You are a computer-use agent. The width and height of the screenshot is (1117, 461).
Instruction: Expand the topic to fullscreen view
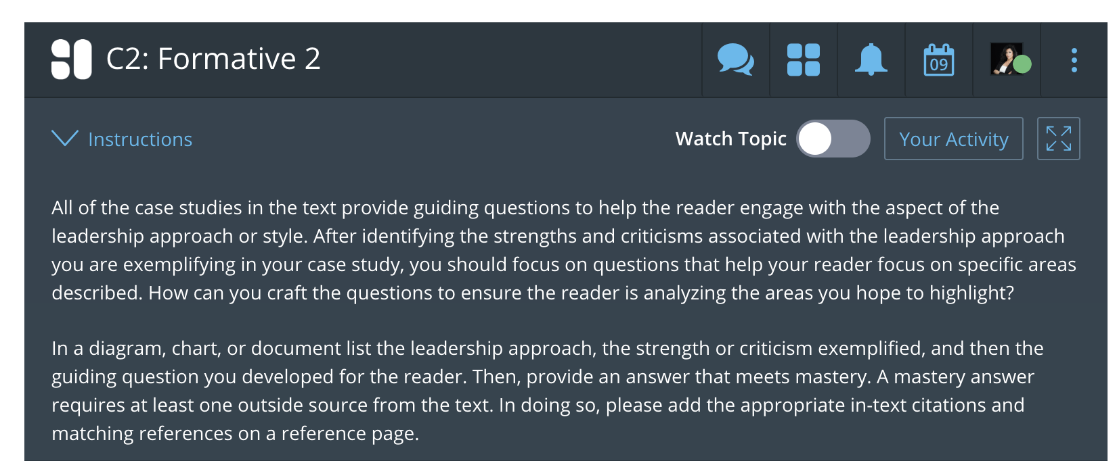pos(1058,139)
